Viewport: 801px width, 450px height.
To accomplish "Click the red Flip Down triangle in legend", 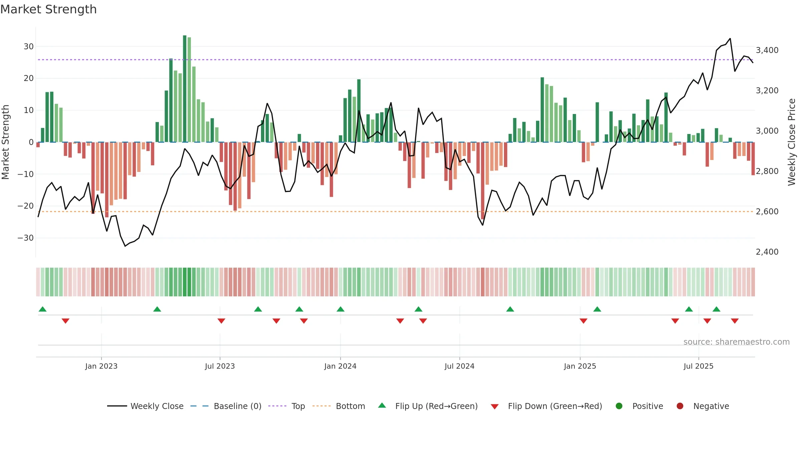I will (x=495, y=407).
